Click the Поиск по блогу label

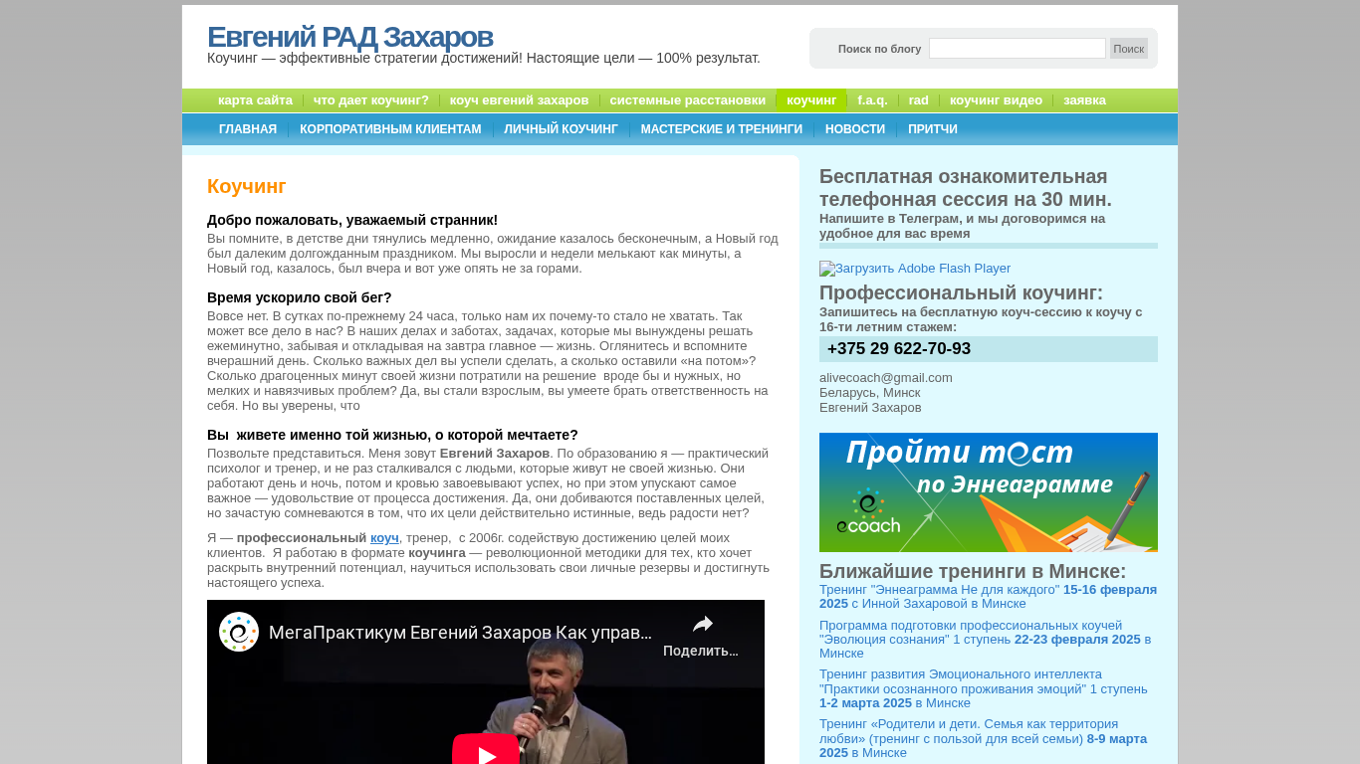pyautogui.click(x=879, y=49)
